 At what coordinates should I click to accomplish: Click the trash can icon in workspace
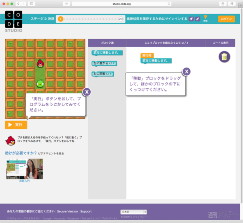click(224, 57)
